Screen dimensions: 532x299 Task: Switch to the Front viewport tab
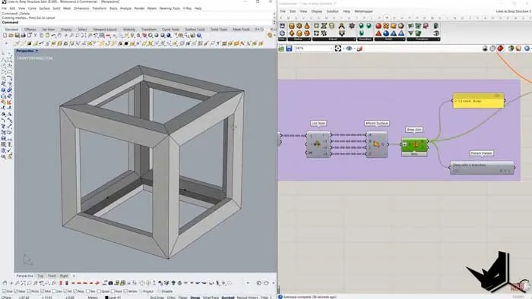pyautogui.click(x=52, y=276)
